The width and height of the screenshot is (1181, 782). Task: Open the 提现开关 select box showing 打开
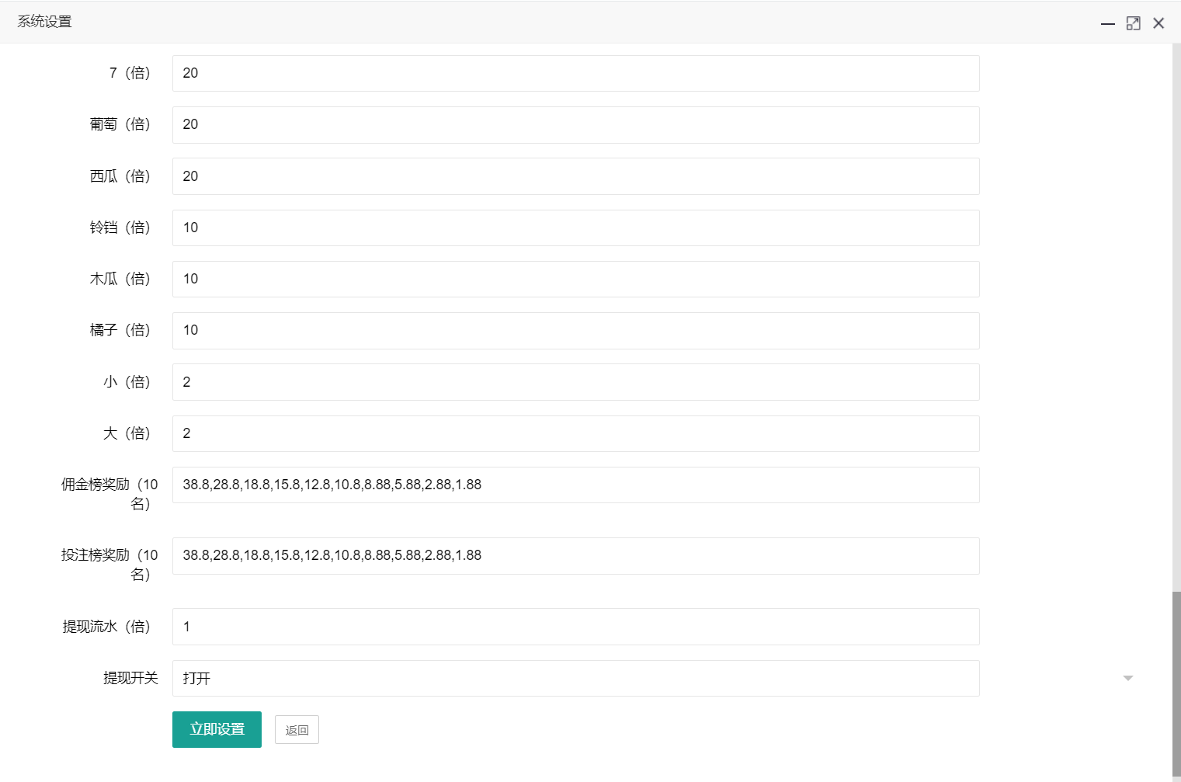coord(575,678)
